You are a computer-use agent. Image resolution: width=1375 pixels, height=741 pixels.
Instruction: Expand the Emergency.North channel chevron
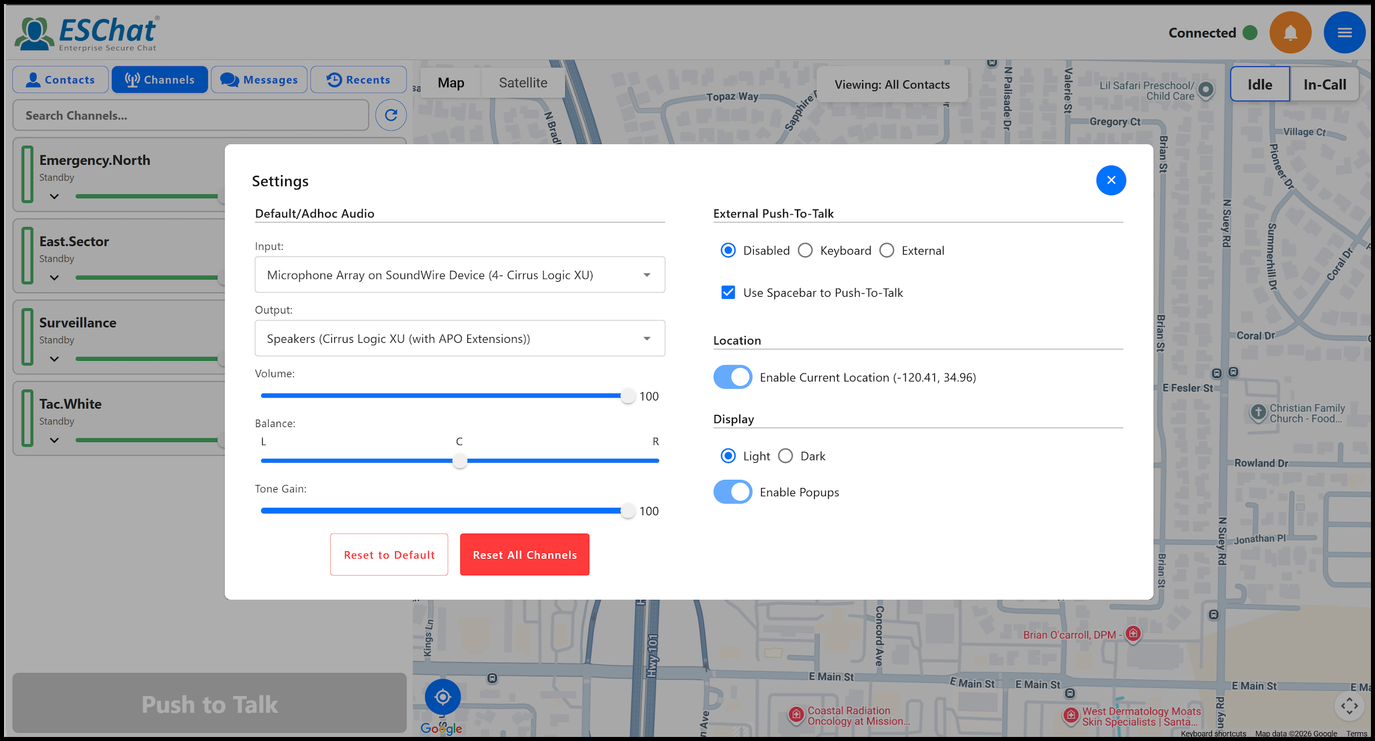pos(54,196)
